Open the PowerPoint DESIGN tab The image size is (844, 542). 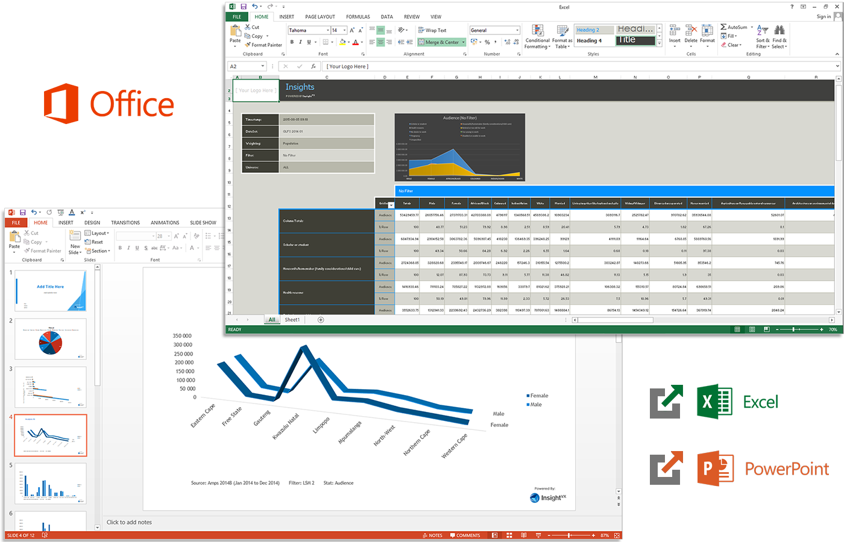(92, 223)
